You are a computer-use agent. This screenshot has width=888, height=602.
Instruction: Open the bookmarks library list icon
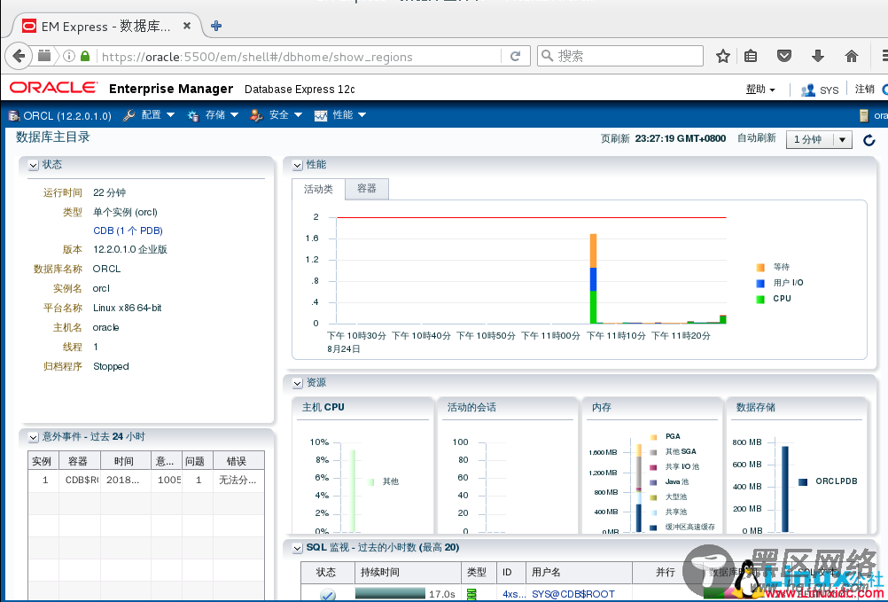pos(751,56)
